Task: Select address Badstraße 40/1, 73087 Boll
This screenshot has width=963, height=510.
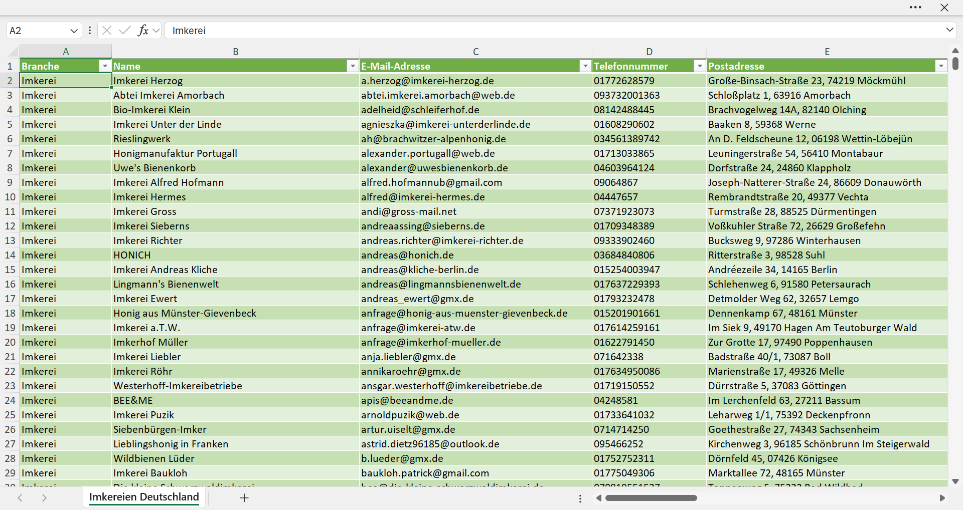Action: (827, 357)
